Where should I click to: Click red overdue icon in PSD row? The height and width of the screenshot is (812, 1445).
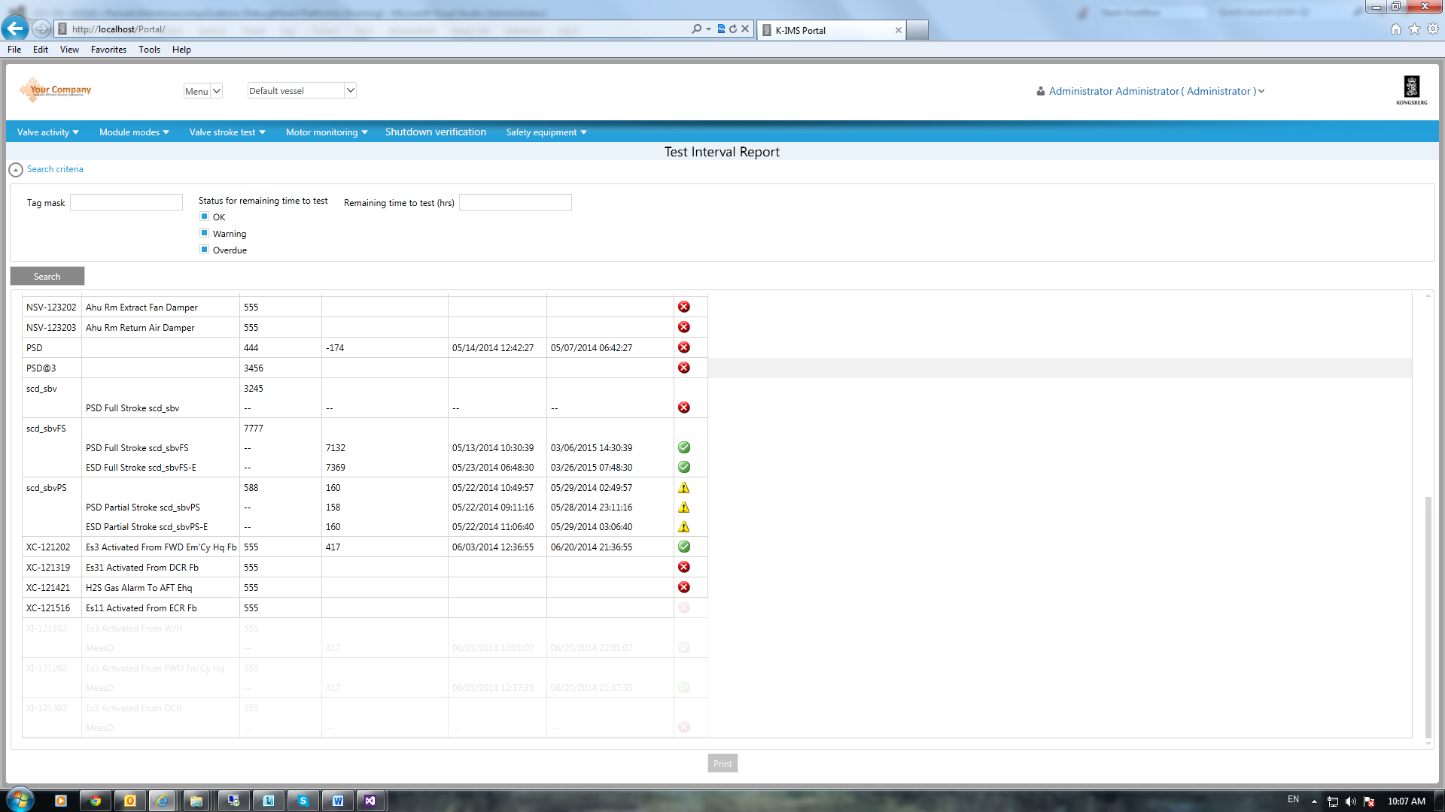683,347
